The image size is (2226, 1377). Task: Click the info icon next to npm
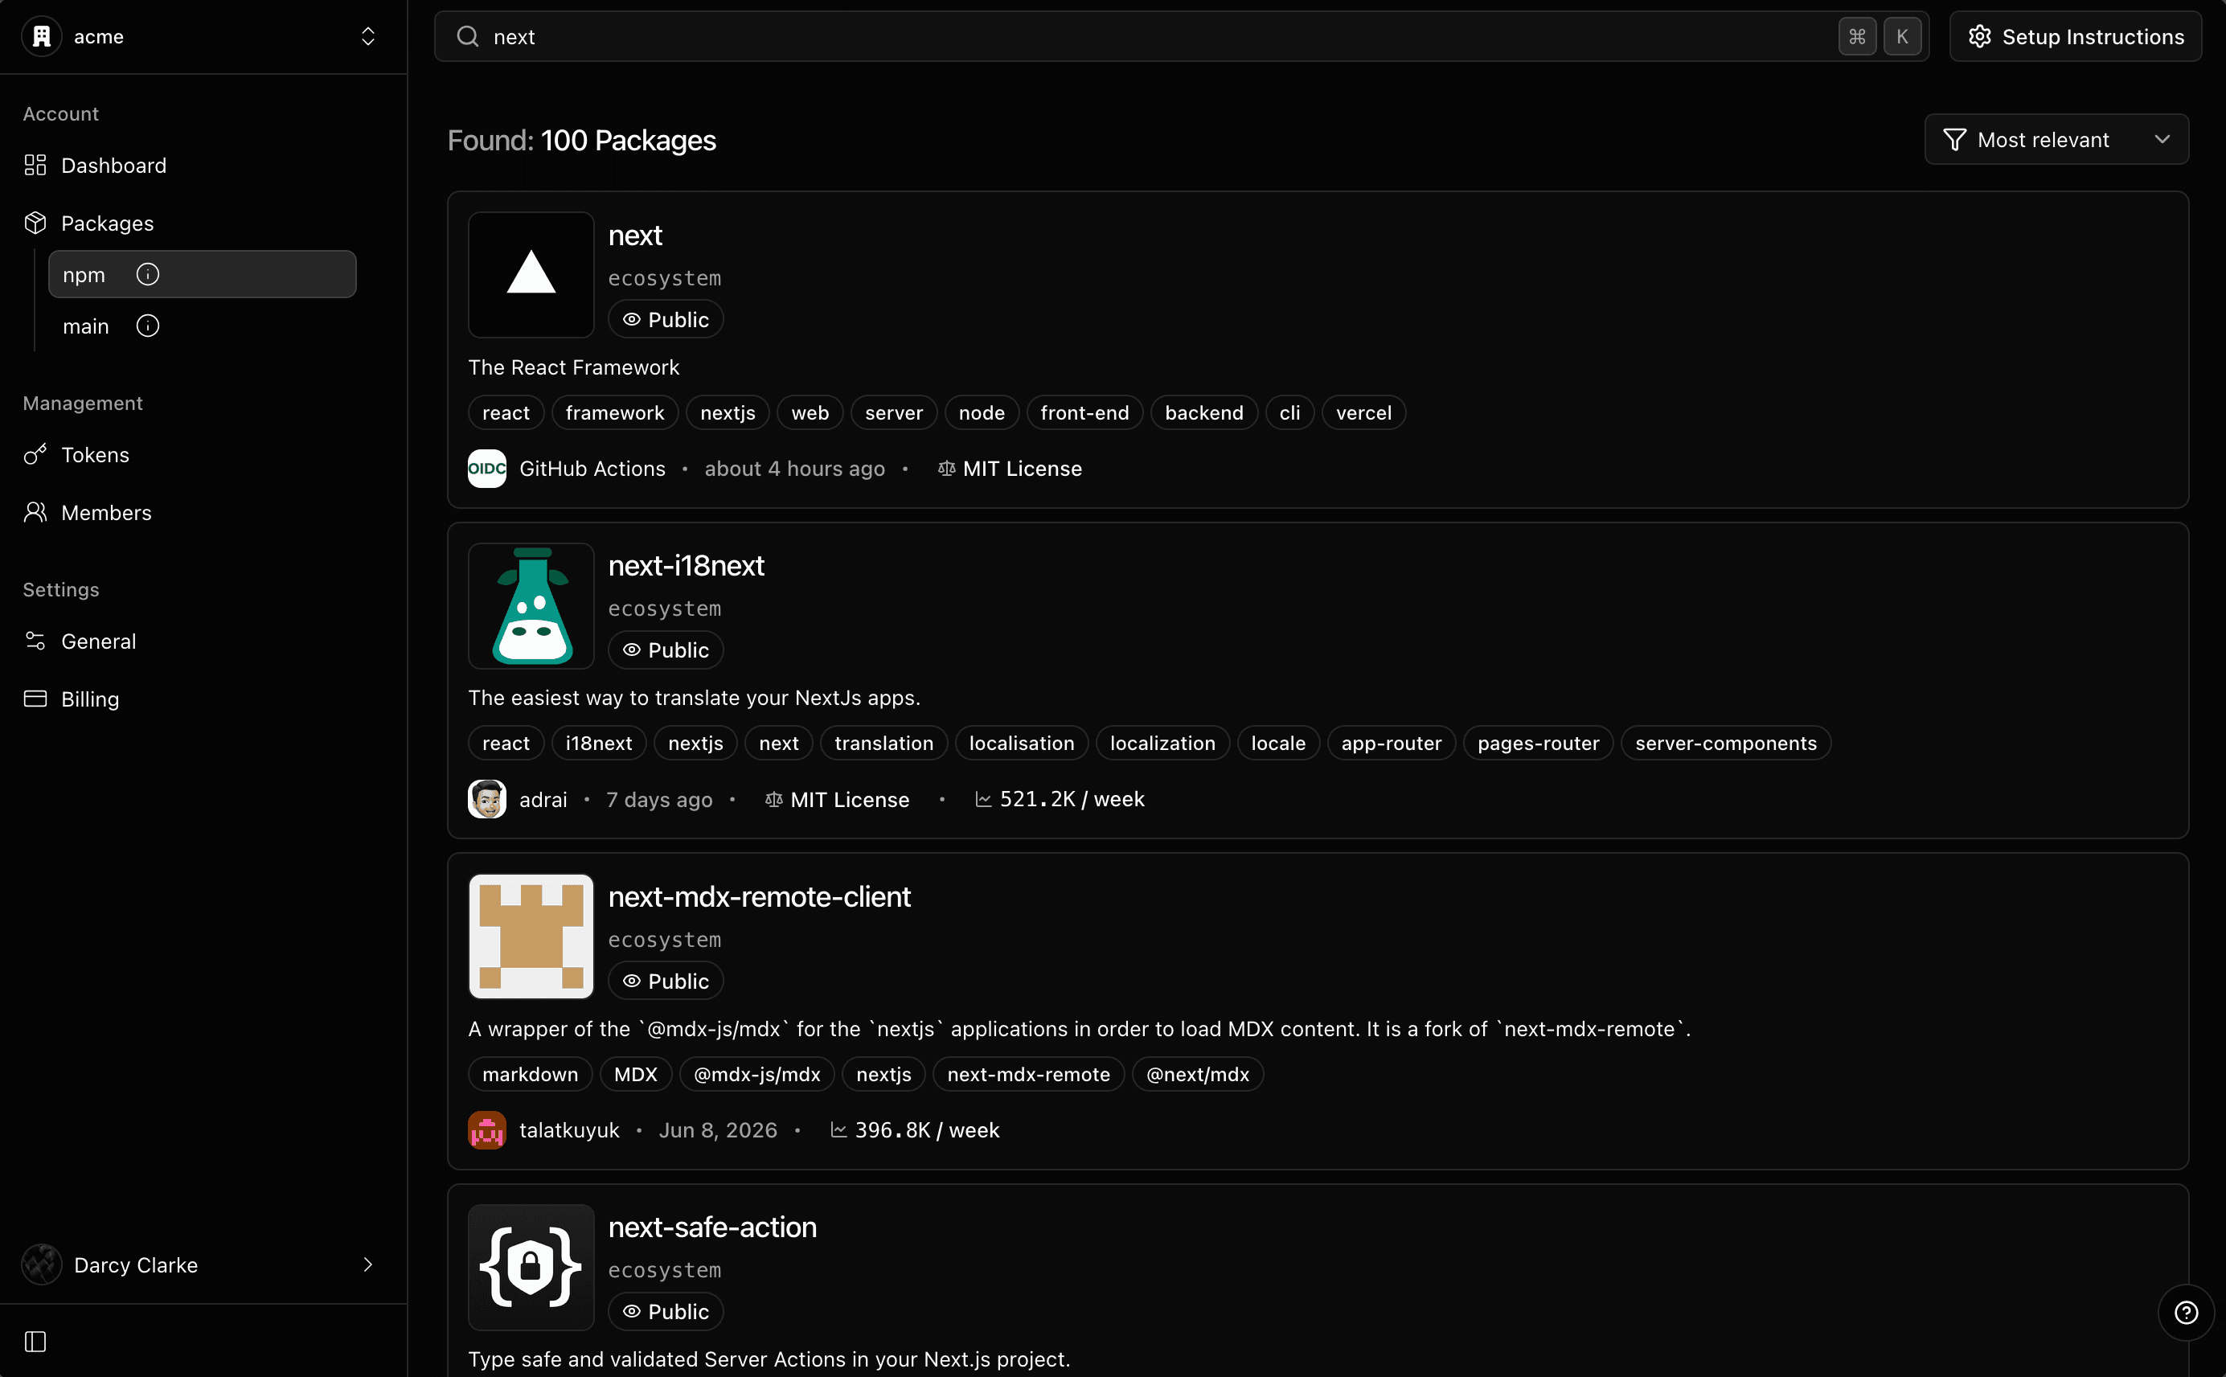[x=148, y=274]
